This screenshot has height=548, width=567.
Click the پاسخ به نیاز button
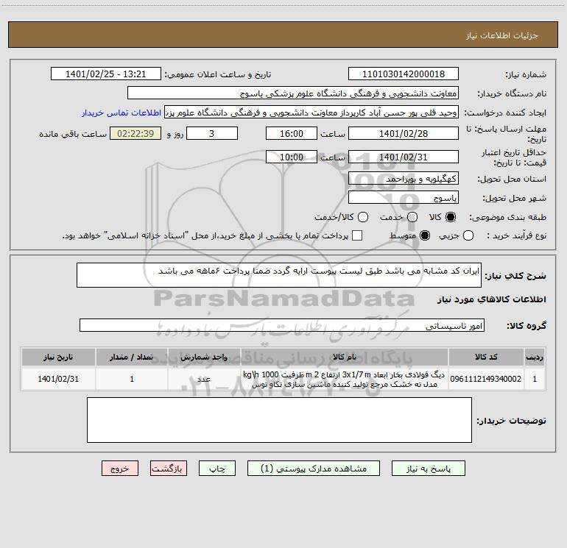point(428,469)
